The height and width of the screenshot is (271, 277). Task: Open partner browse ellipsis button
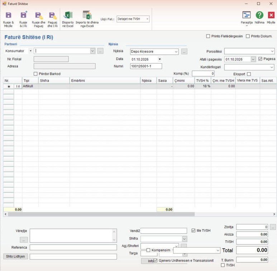coord(100,51)
